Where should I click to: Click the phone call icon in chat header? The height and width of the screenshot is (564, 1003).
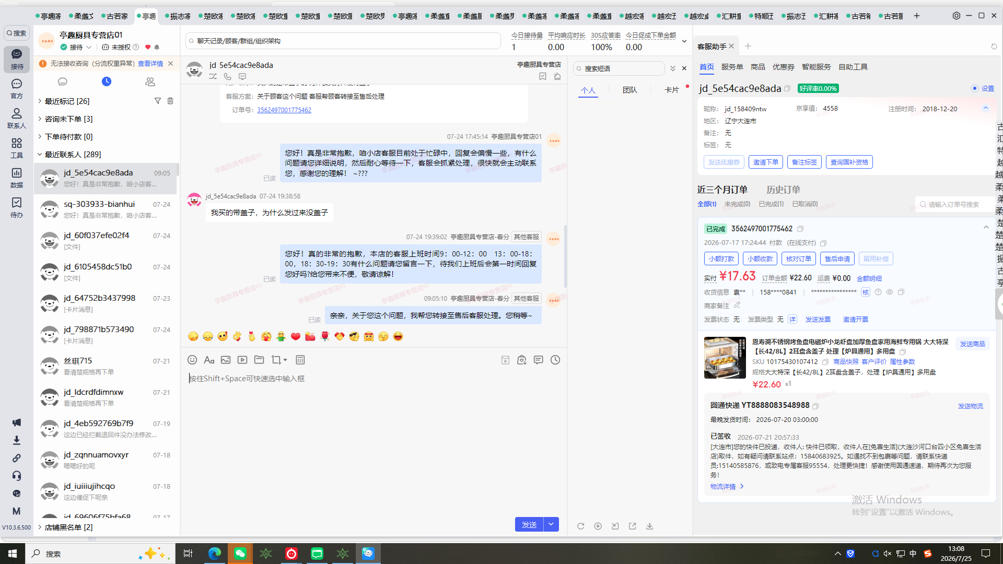coord(228,76)
